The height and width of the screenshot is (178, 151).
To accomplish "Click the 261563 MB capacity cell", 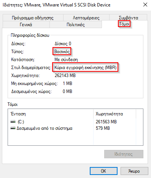I will pyautogui.click(x=106, y=122).
